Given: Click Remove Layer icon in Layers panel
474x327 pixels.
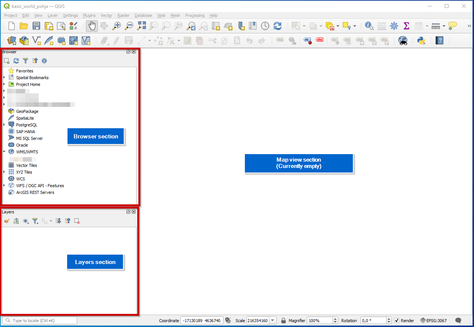Looking at the screenshot, I should click(77, 221).
